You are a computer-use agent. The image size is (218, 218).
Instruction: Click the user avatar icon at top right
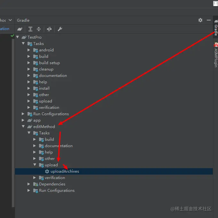[215, 4]
